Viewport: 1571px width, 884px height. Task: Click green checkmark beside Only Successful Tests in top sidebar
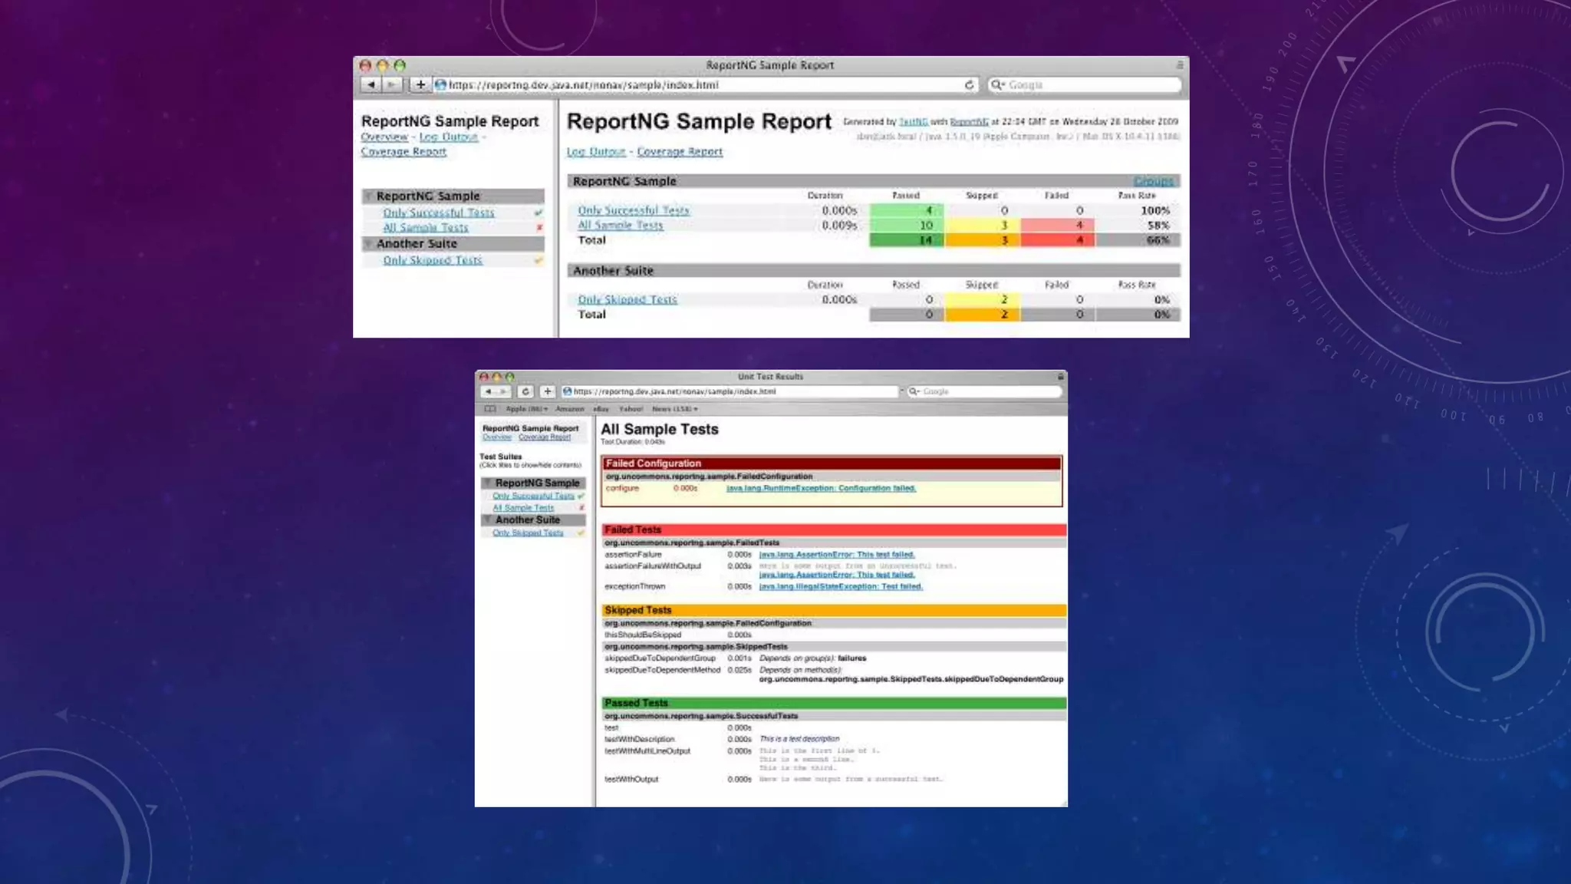pyautogui.click(x=538, y=213)
